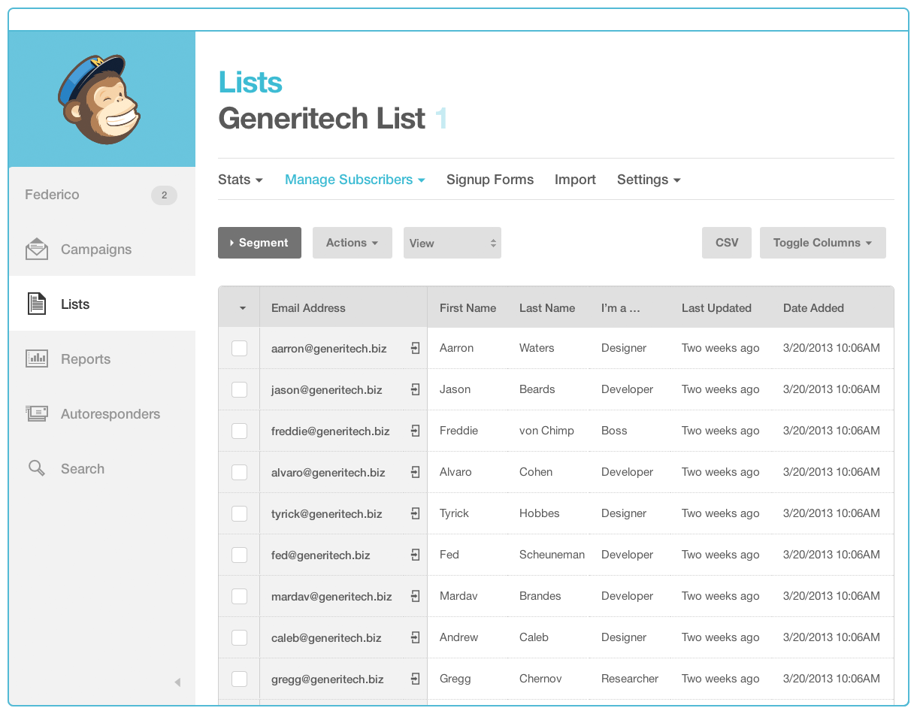Sort by Date Added column header
Image resolution: width=917 pixels, height=714 pixels.
point(813,308)
